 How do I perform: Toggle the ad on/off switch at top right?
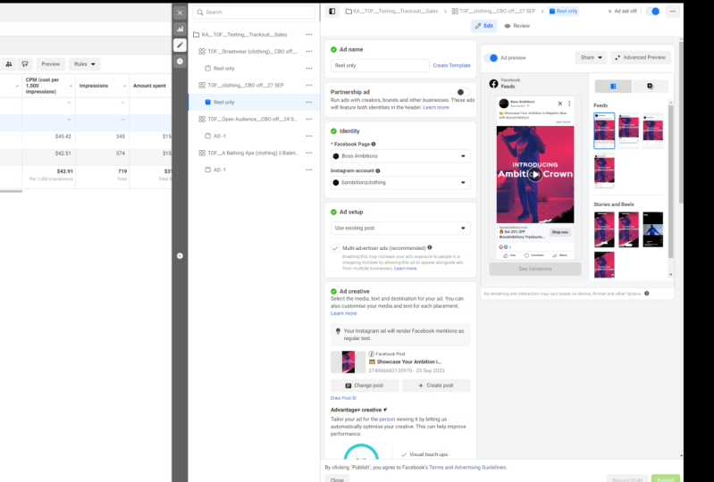pos(653,12)
